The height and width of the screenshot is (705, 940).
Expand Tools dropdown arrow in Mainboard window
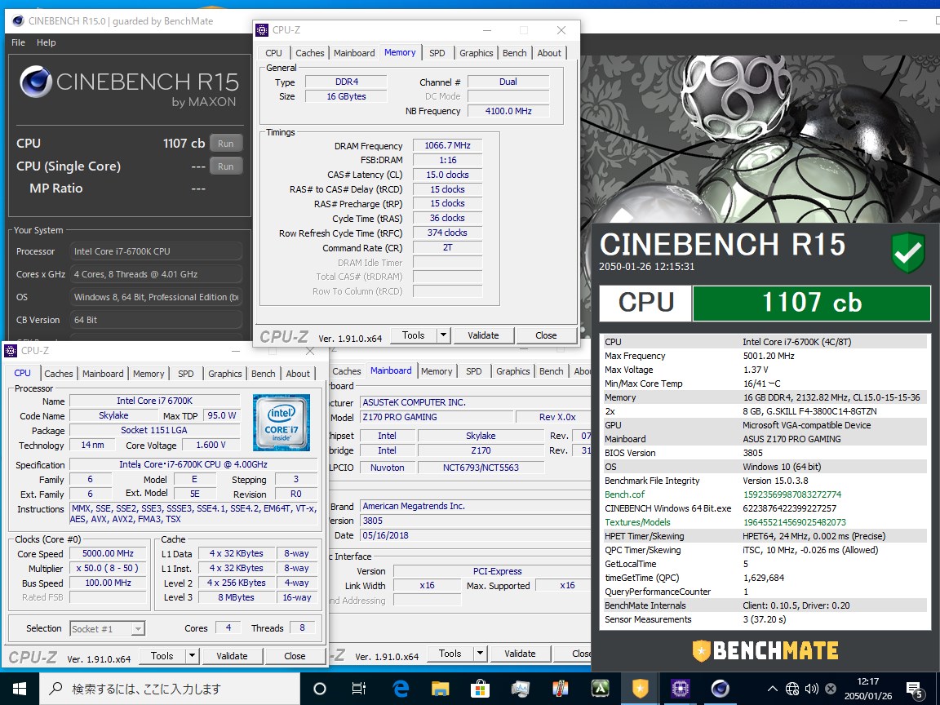480,654
